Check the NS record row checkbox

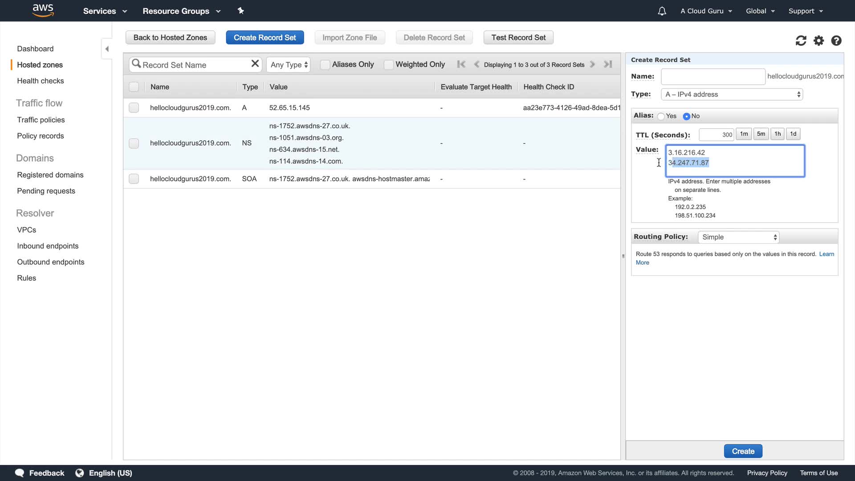coord(134,143)
